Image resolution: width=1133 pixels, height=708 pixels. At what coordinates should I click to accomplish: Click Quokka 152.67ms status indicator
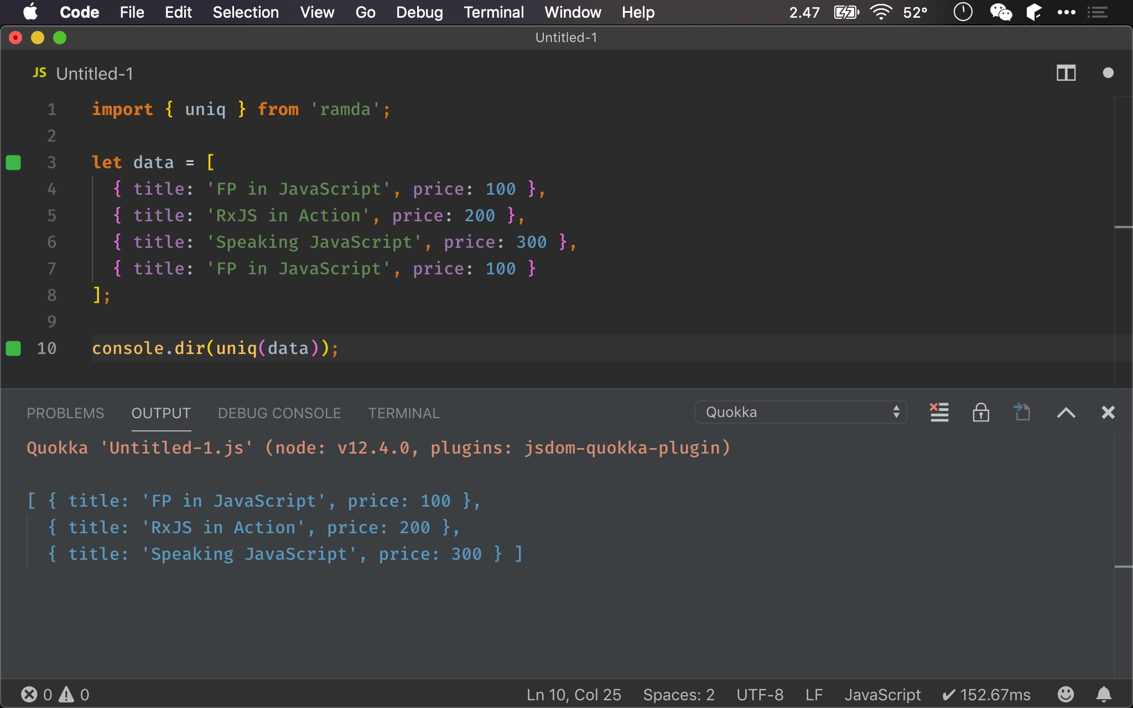coord(986,695)
